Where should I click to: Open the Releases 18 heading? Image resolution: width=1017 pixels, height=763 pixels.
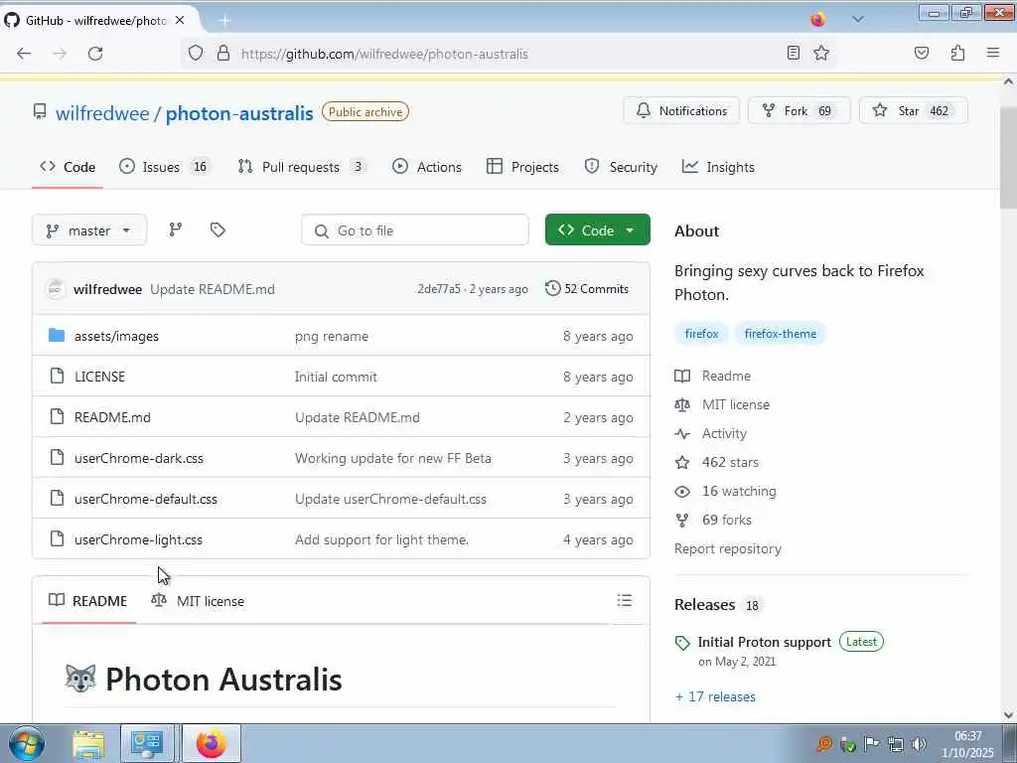[x=716, y=605]
